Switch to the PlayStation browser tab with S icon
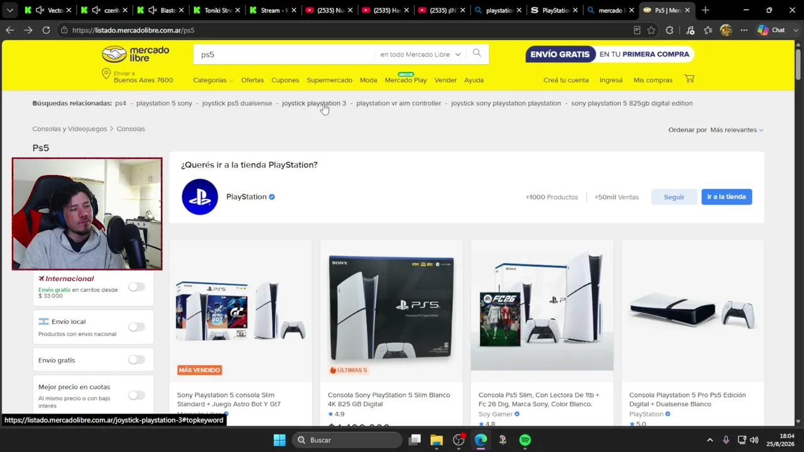The height and width of the screenshot is (452, 804). coord(555,10)
